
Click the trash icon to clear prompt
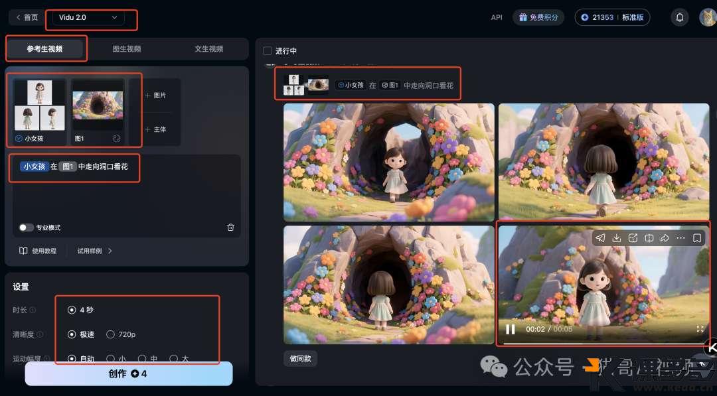pyautogui.click(x=230, y=228)
